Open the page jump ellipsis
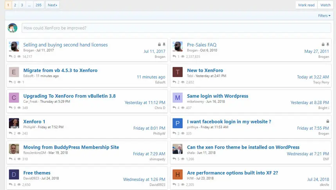This screenshot has height=190, width=336. (x=29, y=5)
